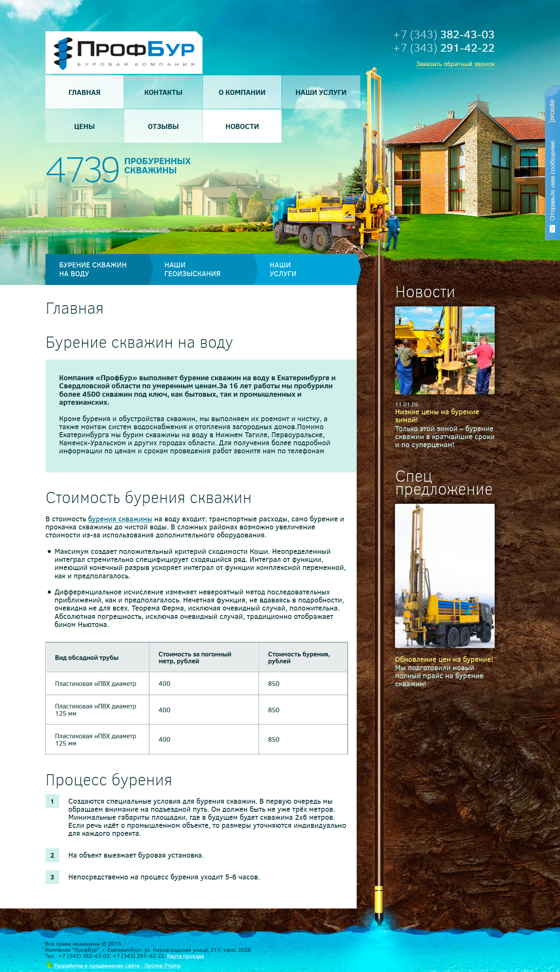Select the blue Наши услуги tab

307,269
